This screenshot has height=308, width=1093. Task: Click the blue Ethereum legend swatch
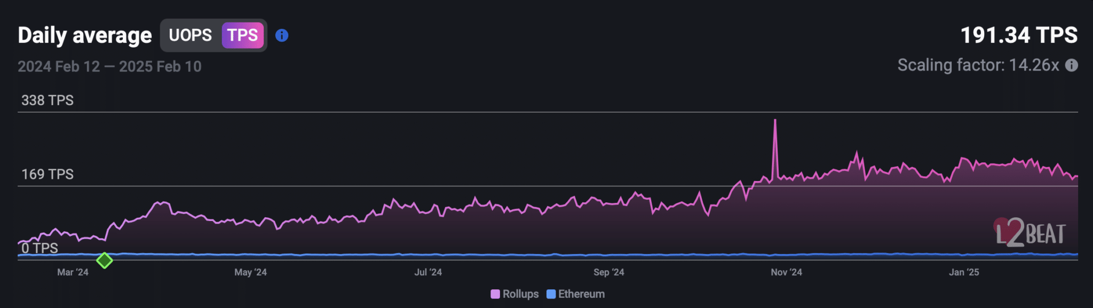coord(551,294)
